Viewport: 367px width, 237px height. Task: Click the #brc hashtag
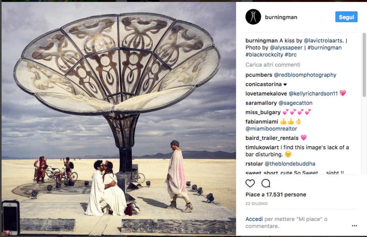pos(291,55)
